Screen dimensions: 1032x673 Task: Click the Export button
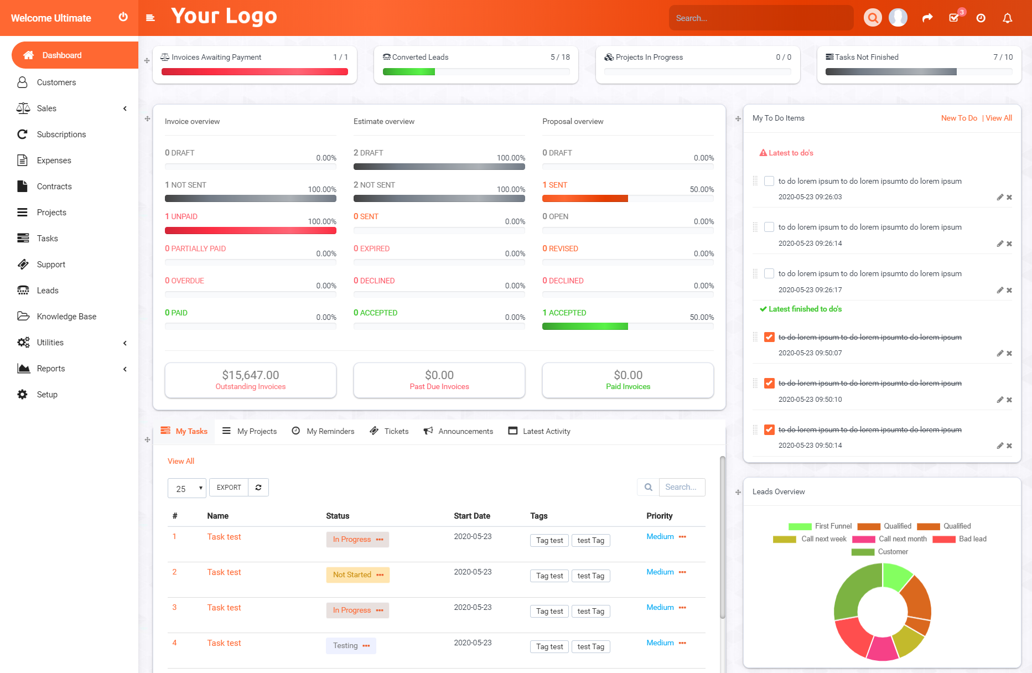pos(229,488)
